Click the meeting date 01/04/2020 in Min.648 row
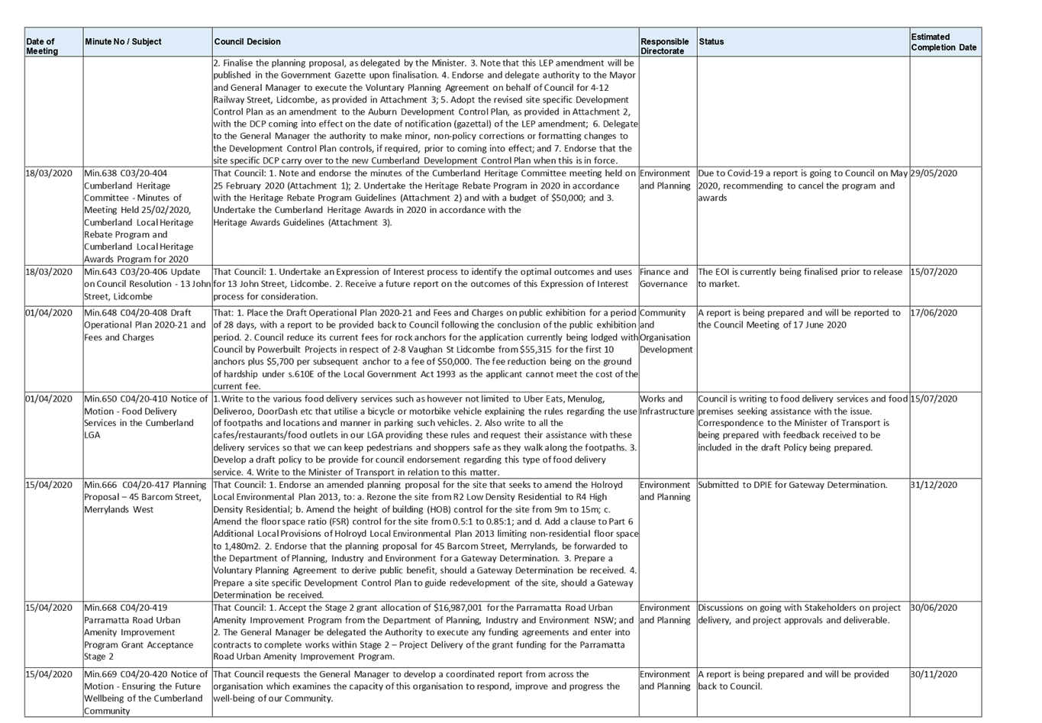 pyautogui.click(x=49, y=313)
